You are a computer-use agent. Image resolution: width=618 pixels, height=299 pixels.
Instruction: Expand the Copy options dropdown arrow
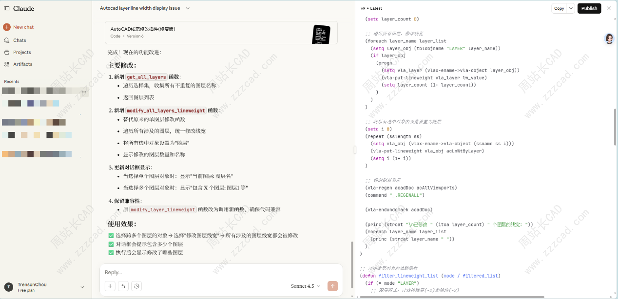click(571, 8)
